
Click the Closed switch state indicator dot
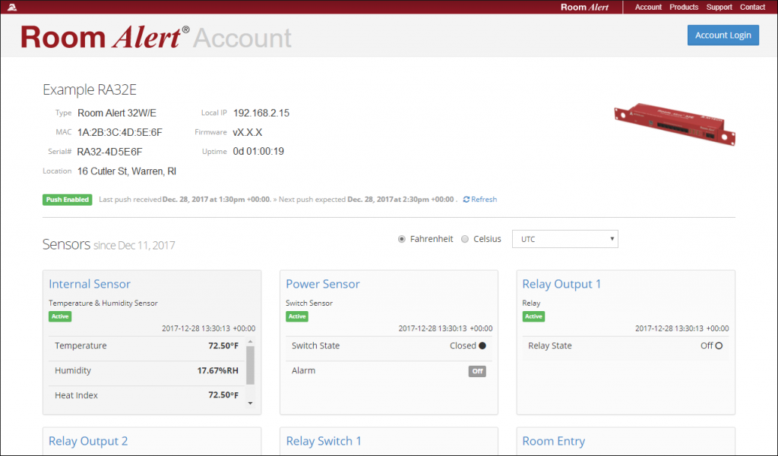pyautogui.click(x=482, y=346)
